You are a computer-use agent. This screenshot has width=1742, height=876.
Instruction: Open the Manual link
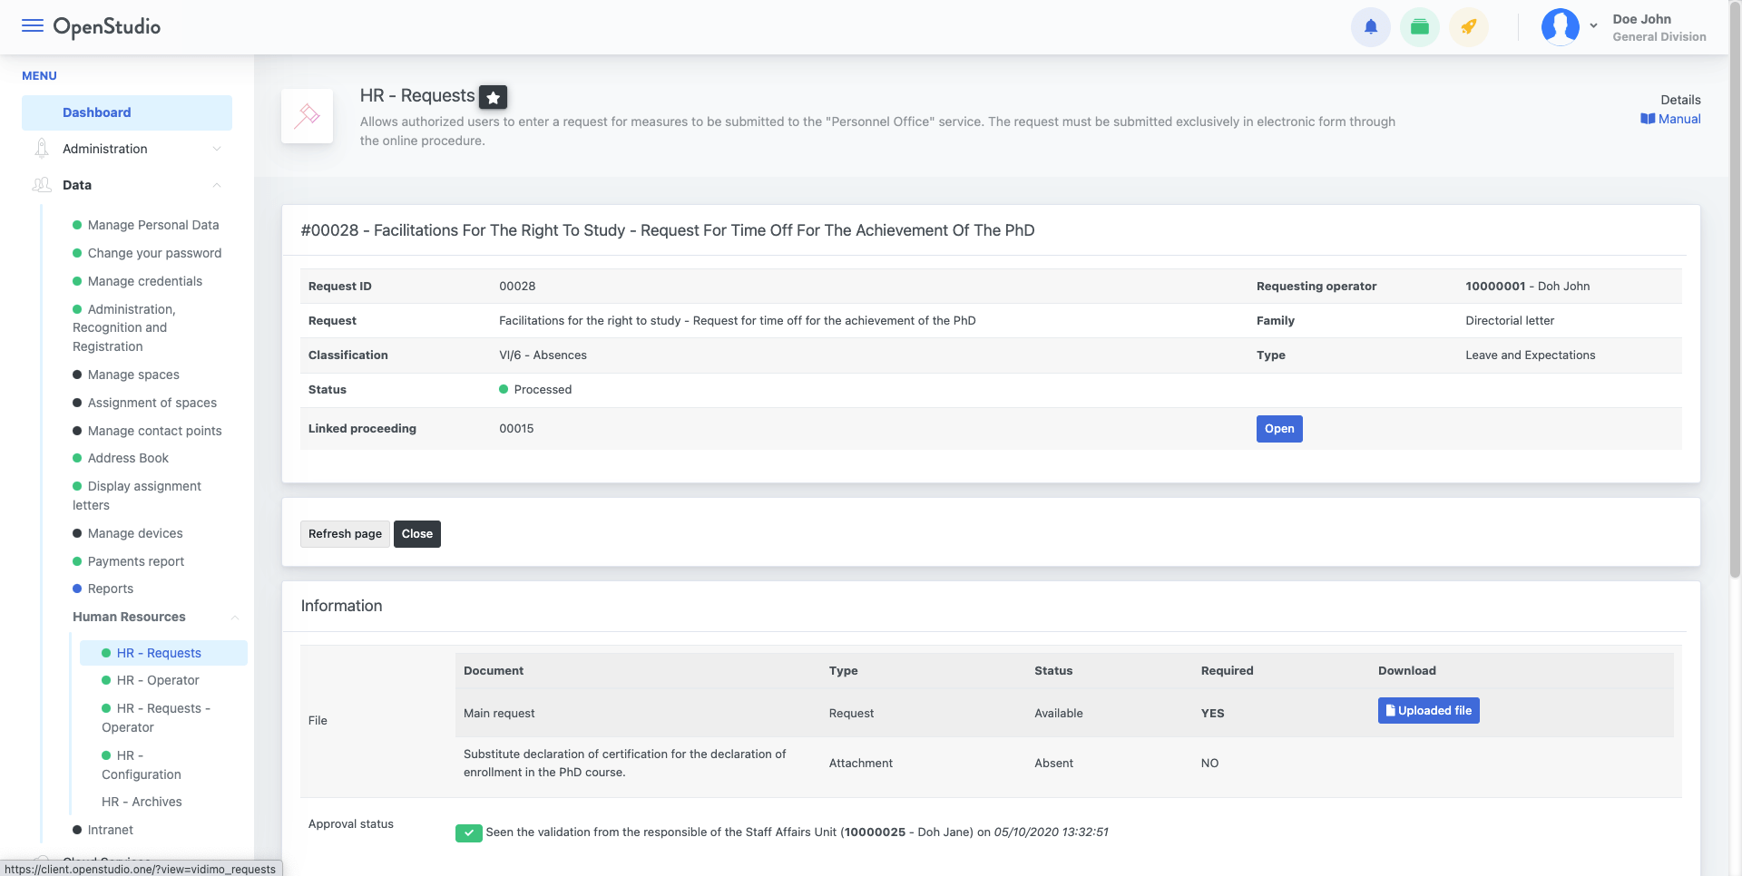click(1670, 119)
